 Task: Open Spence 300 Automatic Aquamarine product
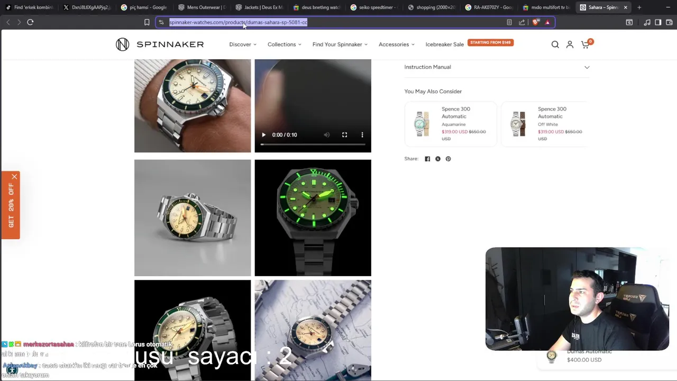[x=451, y=124]
